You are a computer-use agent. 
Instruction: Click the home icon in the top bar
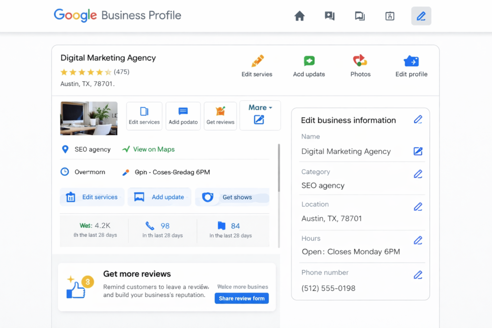299,16
